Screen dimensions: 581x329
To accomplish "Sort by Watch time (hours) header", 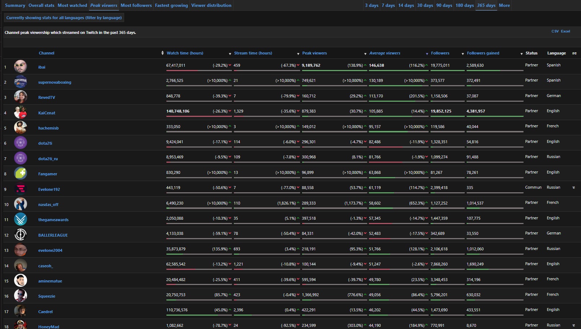I will [185, 53].
